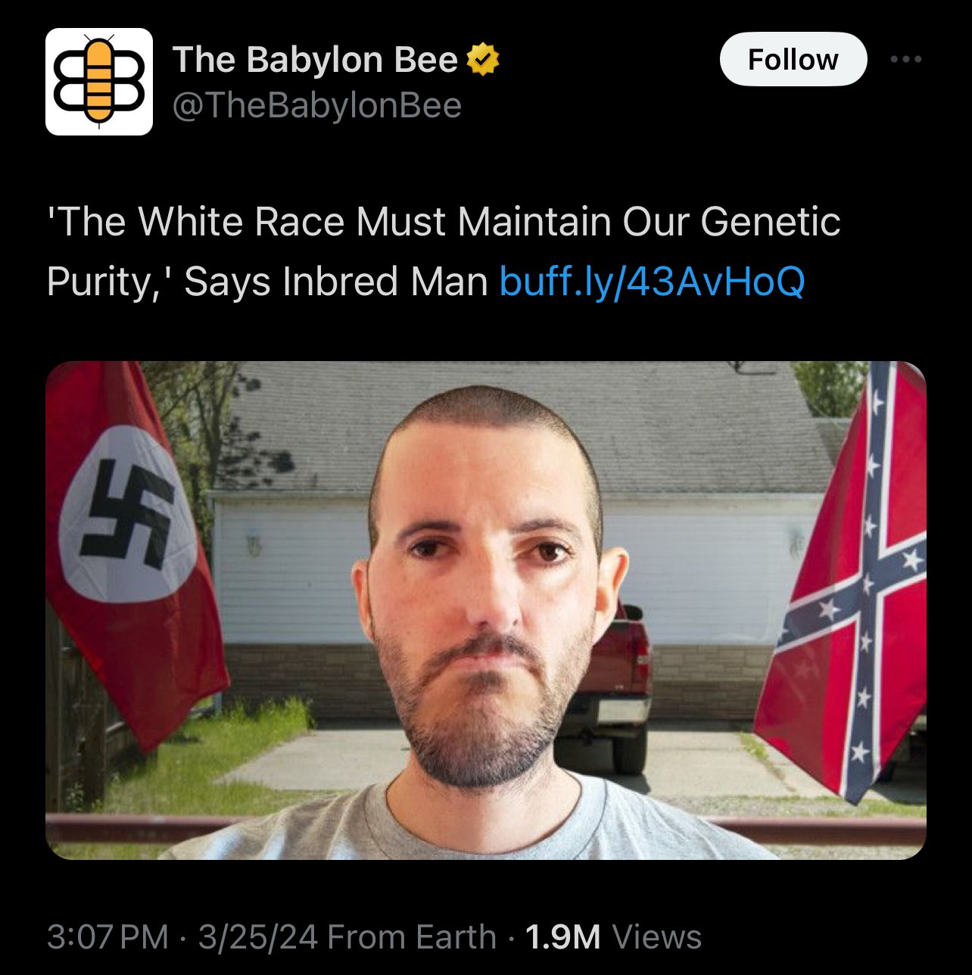Click the 3:07 PM timestamp
972x975 pixels.
107,937
